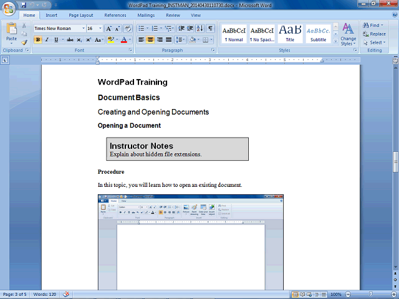Align text right

tap(160, 40)
